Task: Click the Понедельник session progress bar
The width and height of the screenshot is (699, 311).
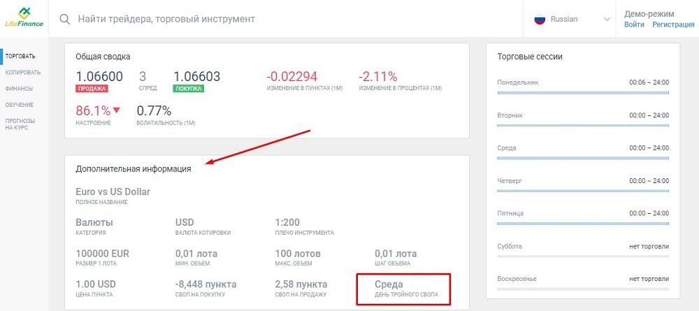Action: [x=583, y=93]
